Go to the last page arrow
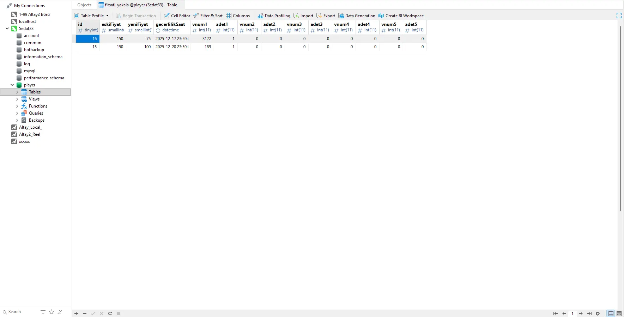 (589, 313)
